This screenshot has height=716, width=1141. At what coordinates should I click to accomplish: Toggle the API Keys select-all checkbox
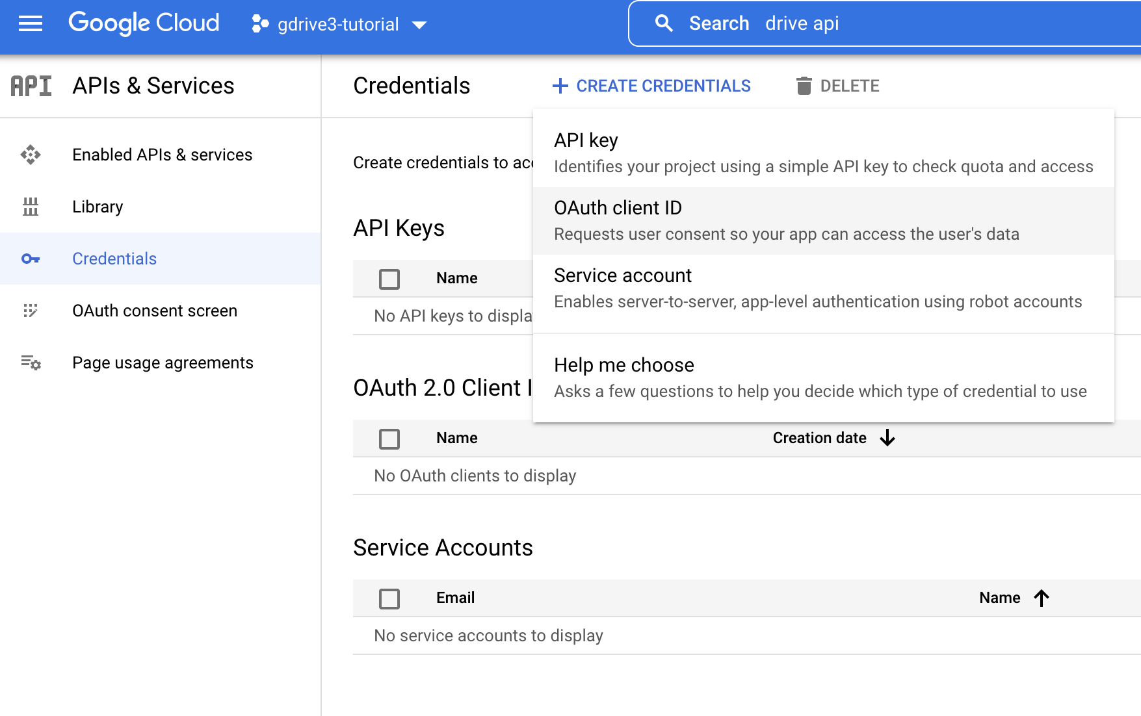tap(389, 279)
